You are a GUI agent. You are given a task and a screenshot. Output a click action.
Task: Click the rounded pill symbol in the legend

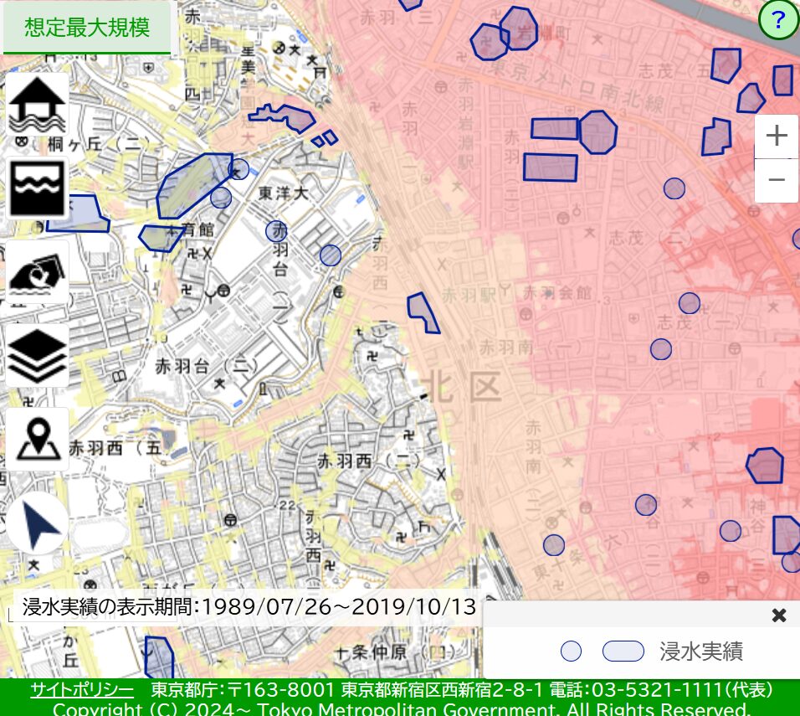(x=623, y=652)
